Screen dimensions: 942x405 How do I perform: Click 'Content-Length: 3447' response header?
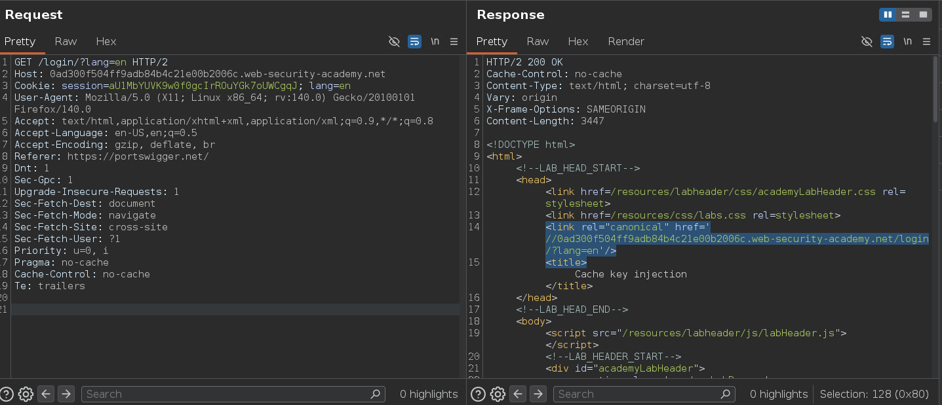(x=545, y=121)
